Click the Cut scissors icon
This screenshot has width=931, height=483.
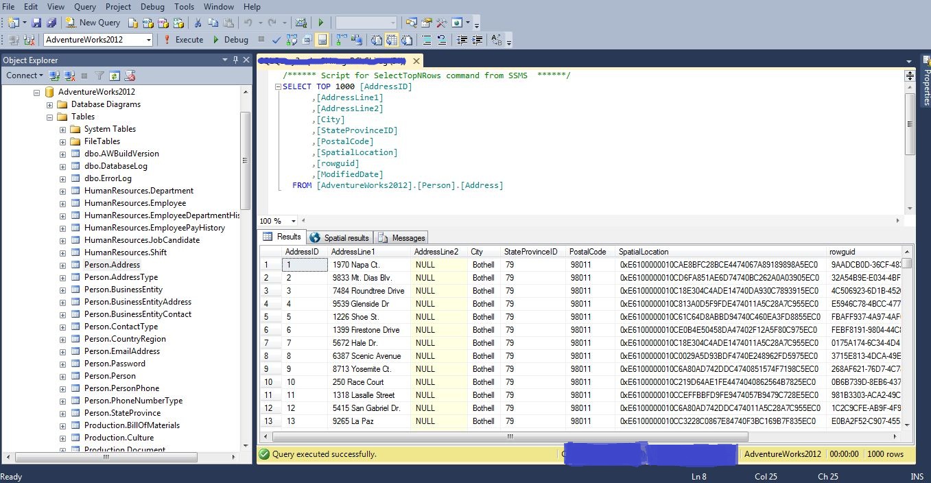pyautogui.click(x=198, y=23)
